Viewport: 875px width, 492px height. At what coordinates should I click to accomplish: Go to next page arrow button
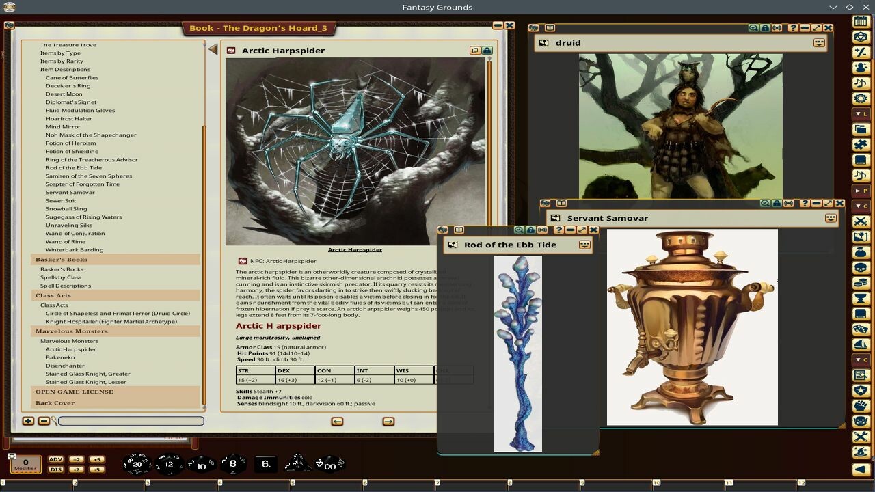tap(388, 422)
